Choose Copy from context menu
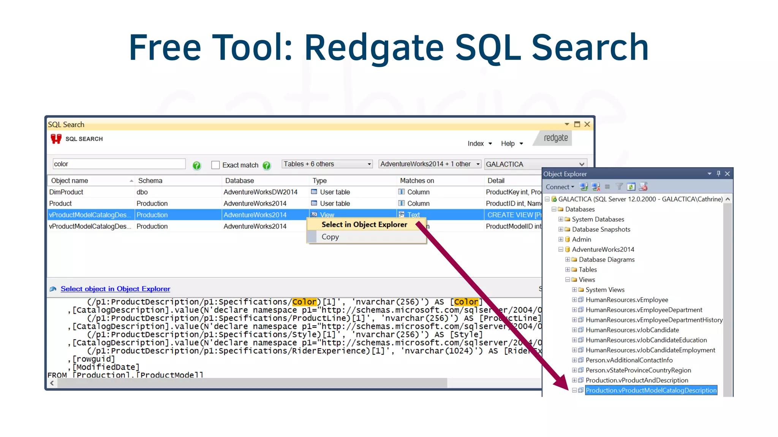 pyautogui.click(x=366, y=237)
